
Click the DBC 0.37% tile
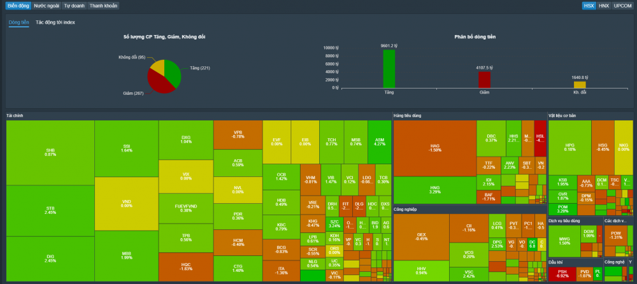point(490,138)
